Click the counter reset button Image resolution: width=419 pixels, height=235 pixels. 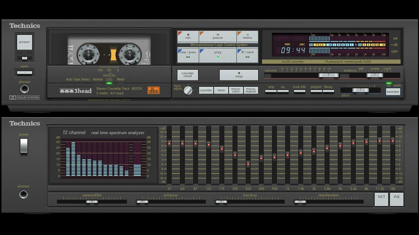[x=188, y=75]
